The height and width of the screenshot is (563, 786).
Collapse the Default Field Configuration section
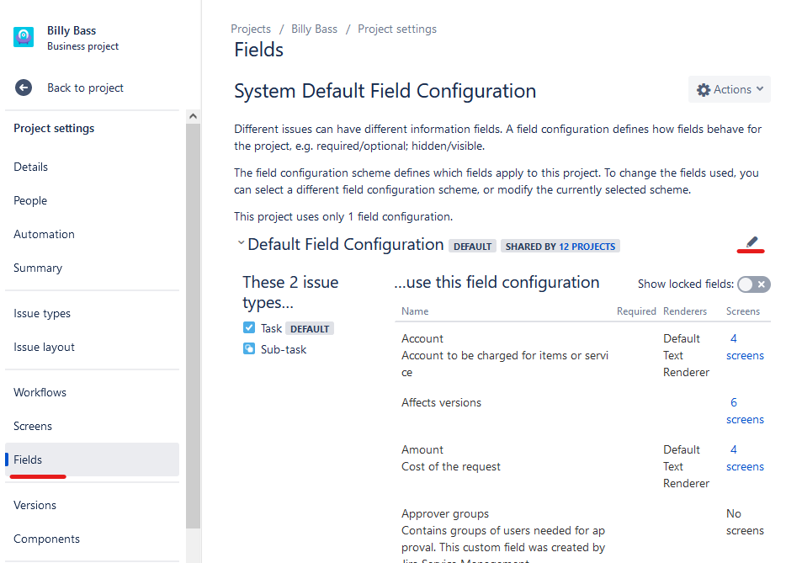(x=241, y=243)
